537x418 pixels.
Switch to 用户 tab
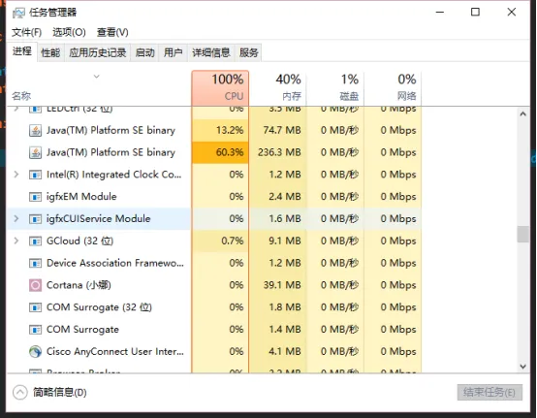(x=173, y=52)
